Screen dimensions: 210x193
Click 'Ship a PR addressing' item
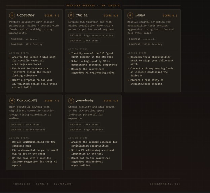93,152
